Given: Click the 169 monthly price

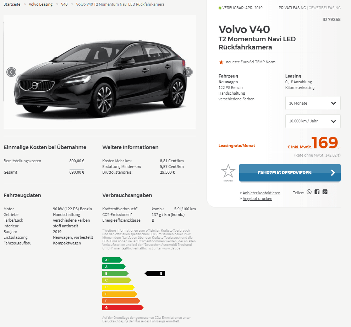Looking at the screenshot, I should pyautogui.click(x=324, y=143).
